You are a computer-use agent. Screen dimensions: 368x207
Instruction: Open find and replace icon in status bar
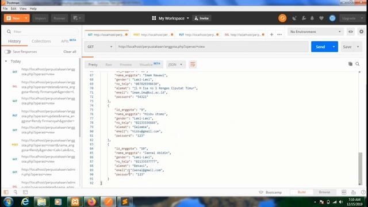(x=16, y=192)
